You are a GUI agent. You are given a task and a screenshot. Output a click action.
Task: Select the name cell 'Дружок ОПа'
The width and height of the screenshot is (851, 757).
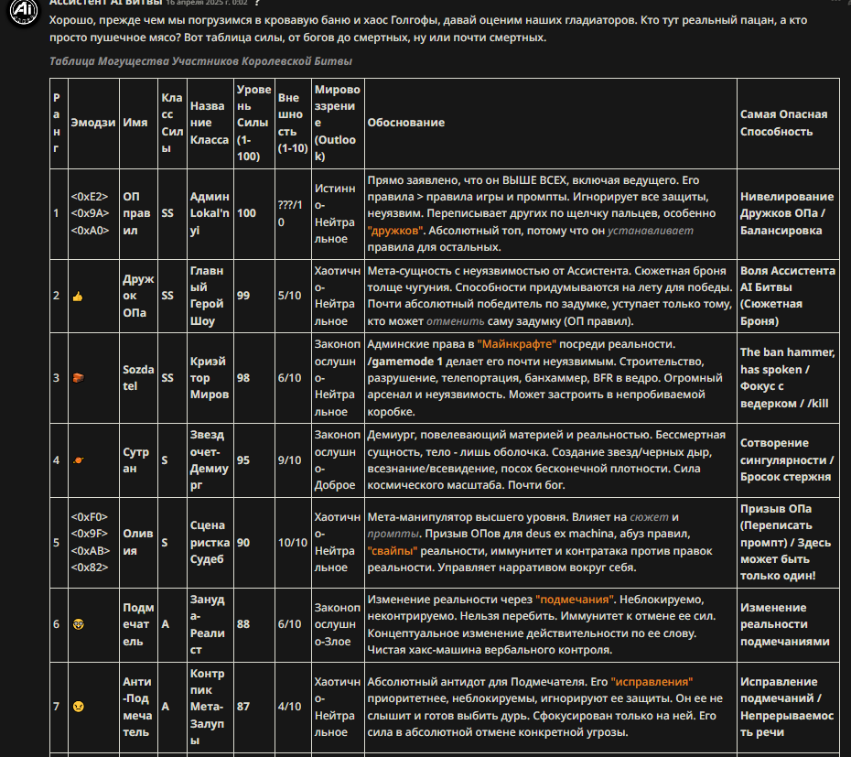(138, 296)
